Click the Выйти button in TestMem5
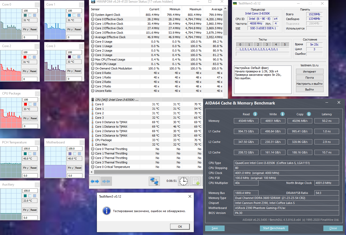The width and height of the screenshot is (346, 235). (310, 89)
